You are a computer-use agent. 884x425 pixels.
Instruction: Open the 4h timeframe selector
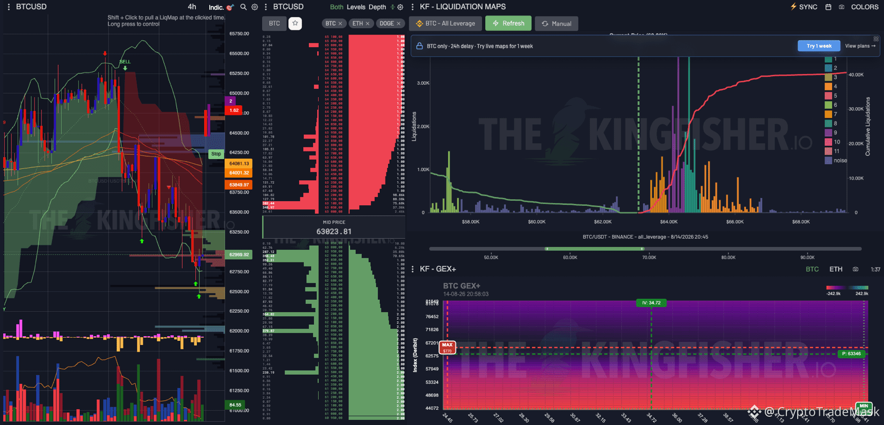pyautogui.click(x=192, y=7)
